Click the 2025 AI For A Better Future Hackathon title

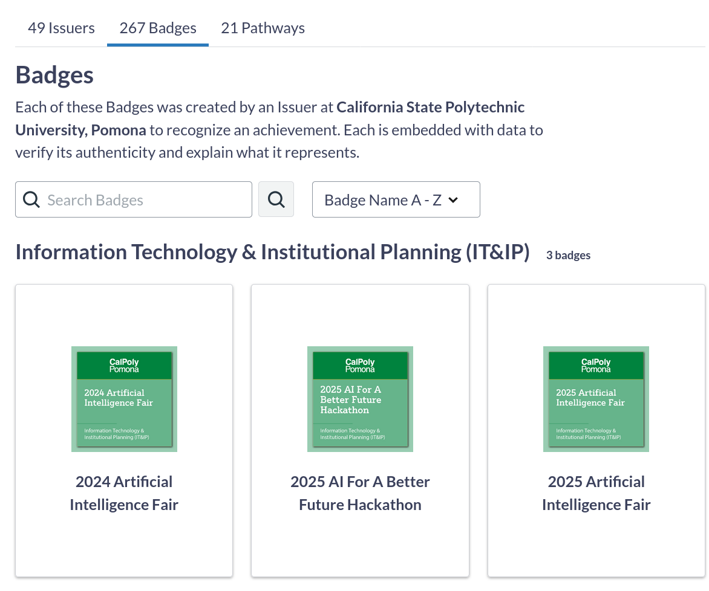(360, 493)
